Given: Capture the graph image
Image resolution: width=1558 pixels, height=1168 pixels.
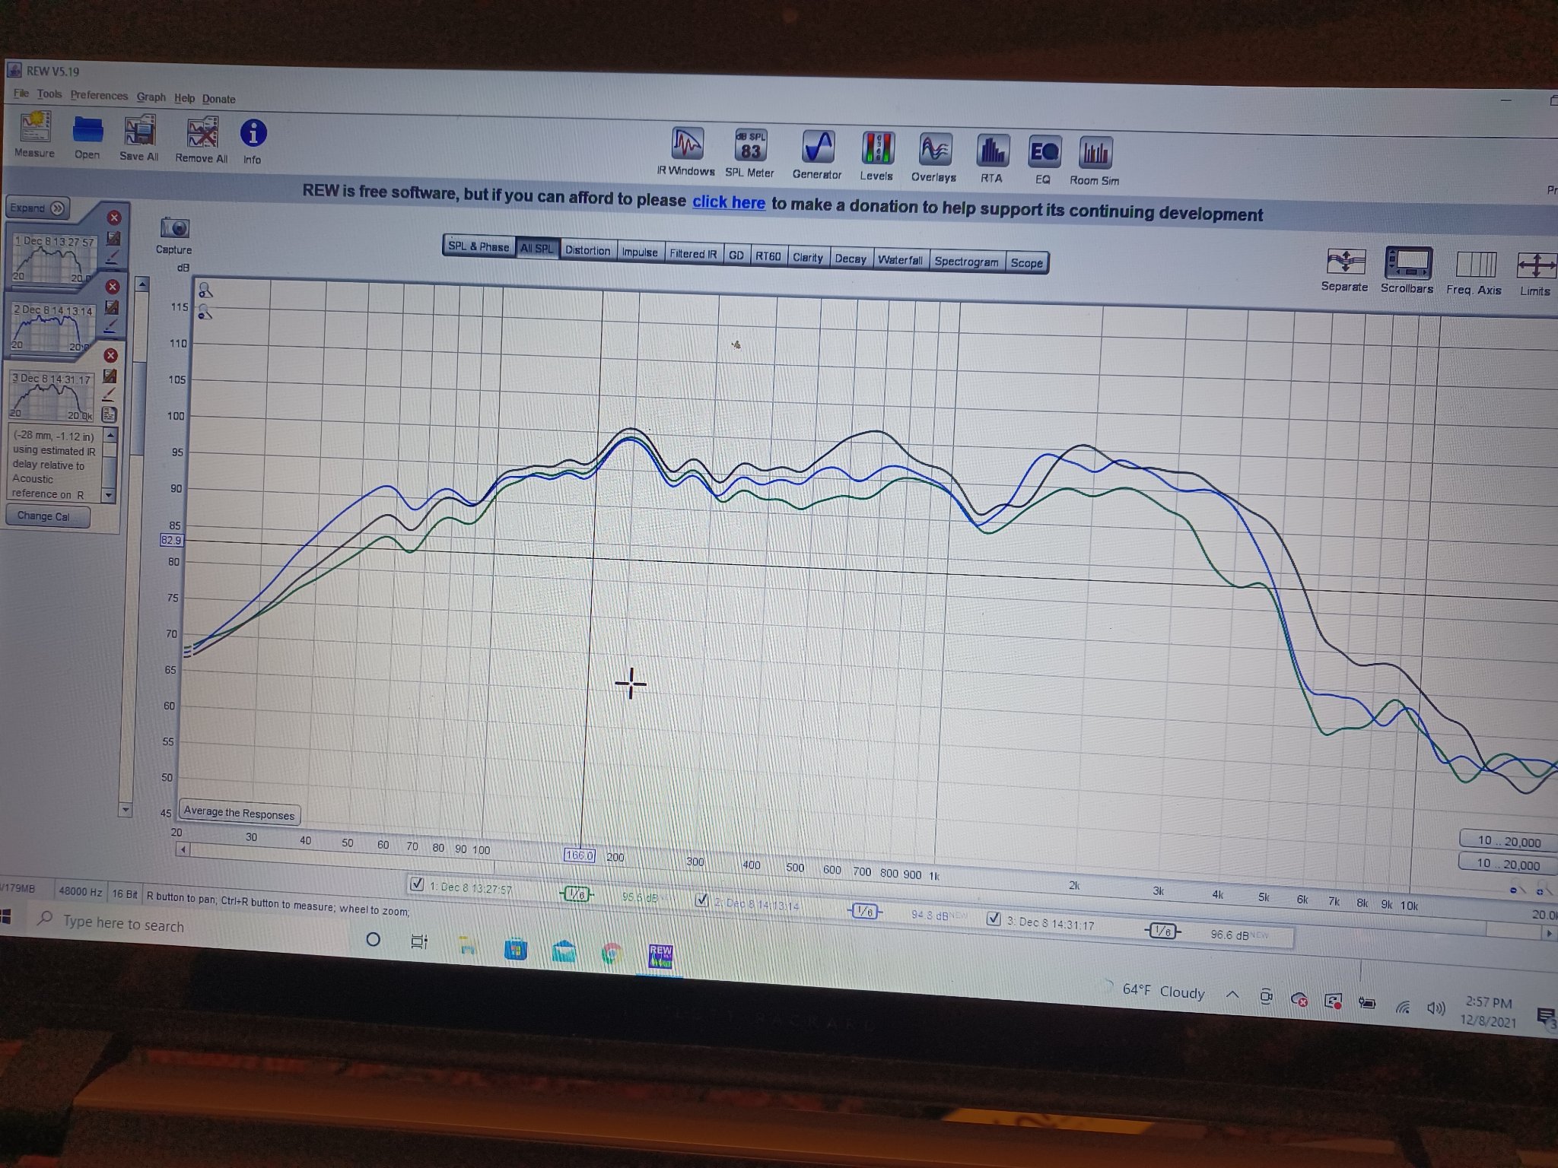Looking at the screenshot, I should pyautogui.click(x=174, y=236).
